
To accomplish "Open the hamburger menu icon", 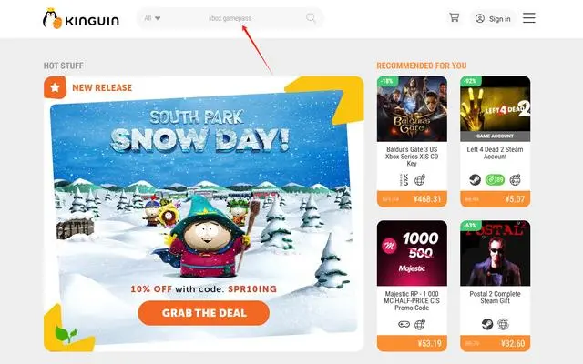I will 528,18.
